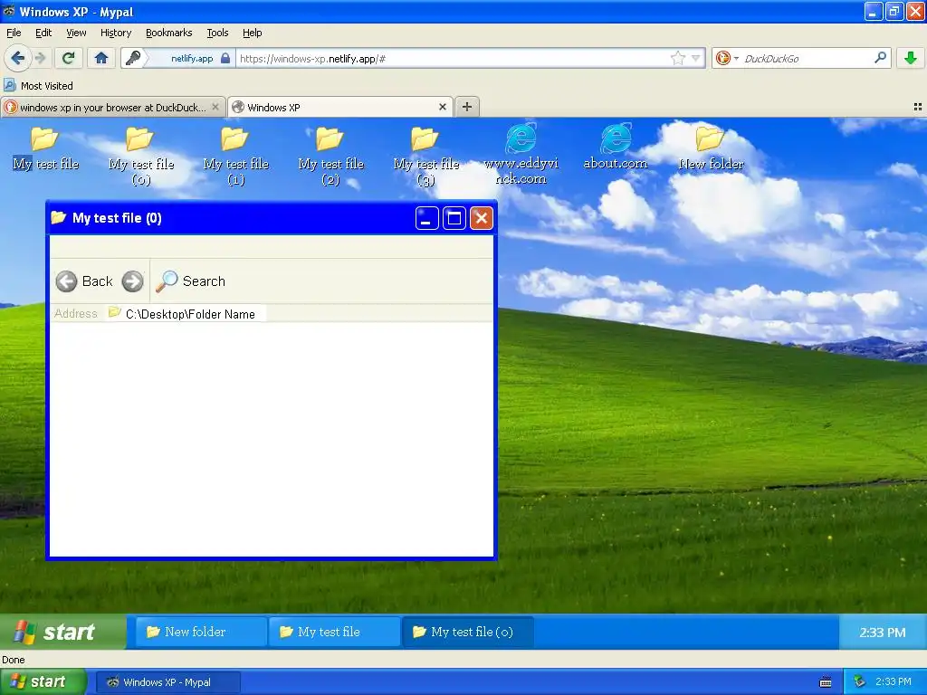The height and width of the screenshot is (695, 927).
Task: Click Back arrow in My test file (0) window
Action: [66, 281]
